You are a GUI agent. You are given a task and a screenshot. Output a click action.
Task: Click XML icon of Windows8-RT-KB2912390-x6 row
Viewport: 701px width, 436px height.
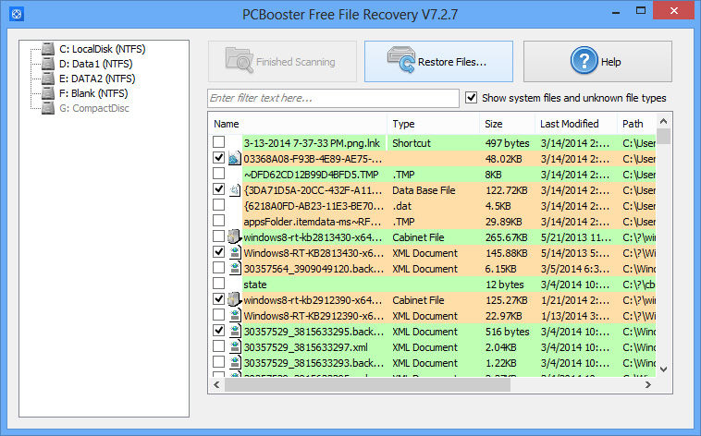coord(235,316)
